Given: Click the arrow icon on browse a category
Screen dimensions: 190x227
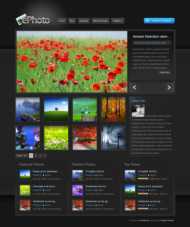Looking at the screenshot, I should [x=147, y=21].
